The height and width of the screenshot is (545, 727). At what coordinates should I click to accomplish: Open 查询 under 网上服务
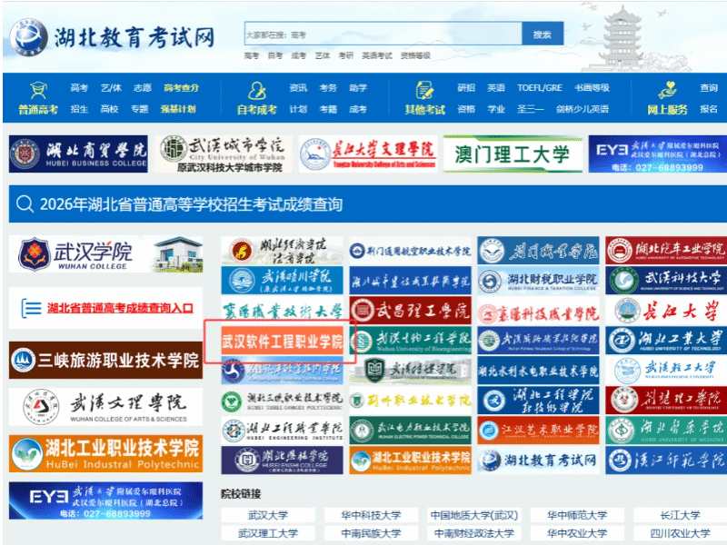coord(709,88)
